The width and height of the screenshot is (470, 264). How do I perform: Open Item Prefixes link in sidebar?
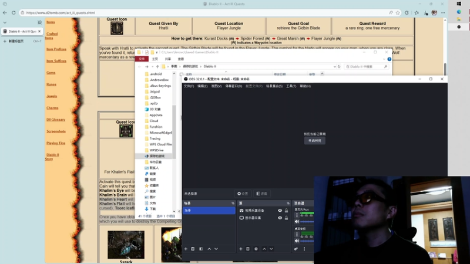56,49
